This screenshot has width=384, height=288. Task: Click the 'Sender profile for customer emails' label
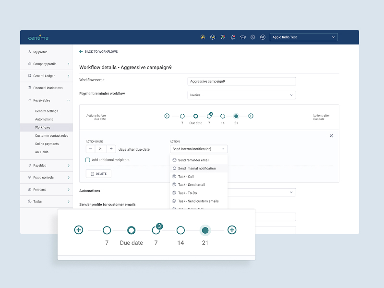click(x=107, y=204)
